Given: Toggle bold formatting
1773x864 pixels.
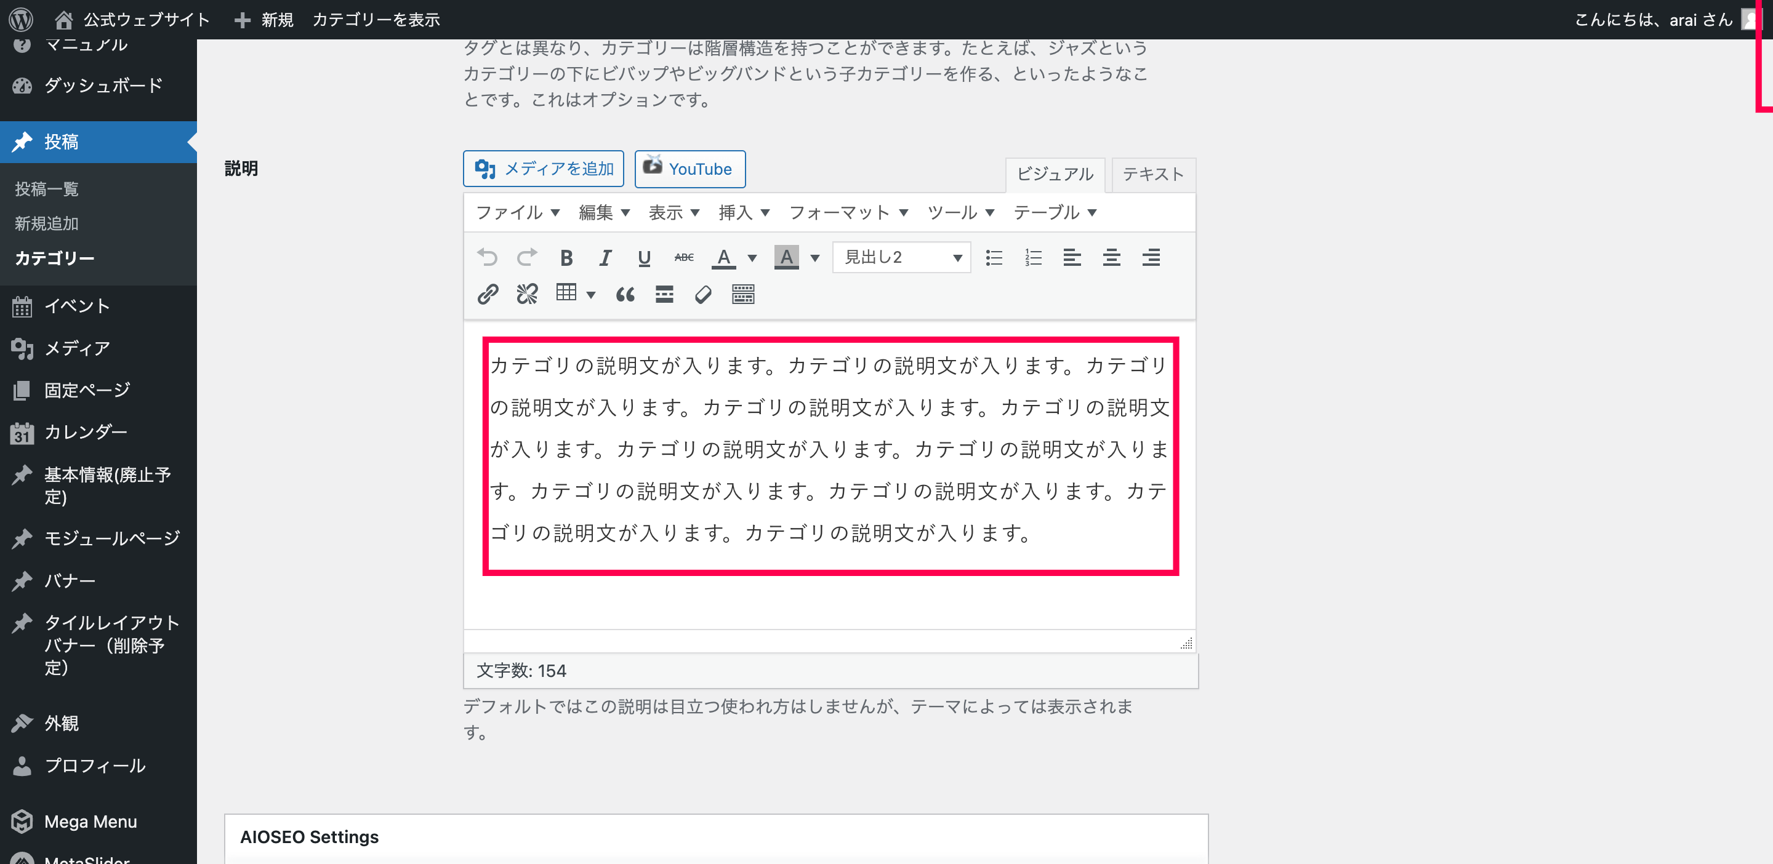Looking at the screenshot, I should tap(566, 257).
